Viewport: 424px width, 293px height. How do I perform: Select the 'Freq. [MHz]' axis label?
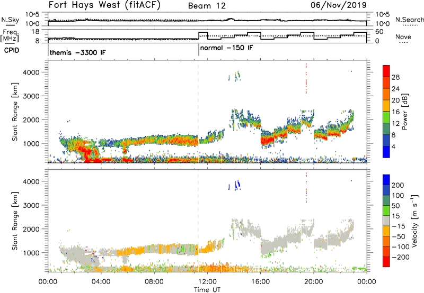point(10,35)
